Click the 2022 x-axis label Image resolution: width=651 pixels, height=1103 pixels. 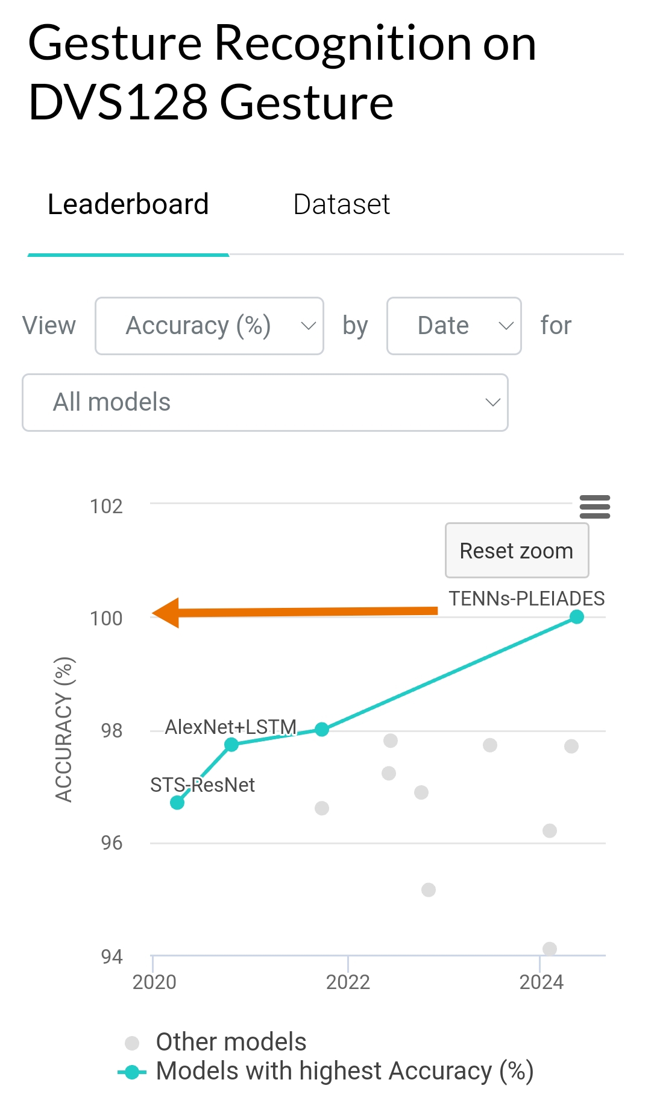pos(348,982)
